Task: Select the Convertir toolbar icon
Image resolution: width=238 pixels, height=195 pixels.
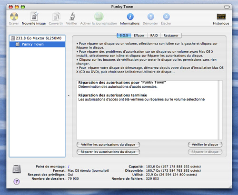Action: tap(56, 17)
